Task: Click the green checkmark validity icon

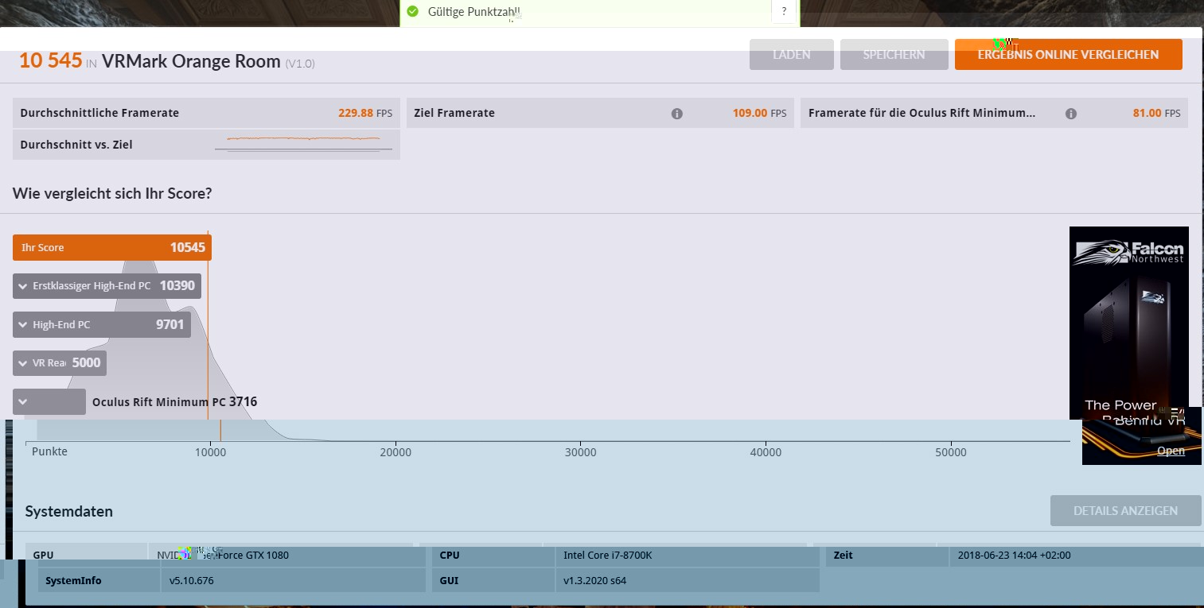Action: click(x=412, y=12)
